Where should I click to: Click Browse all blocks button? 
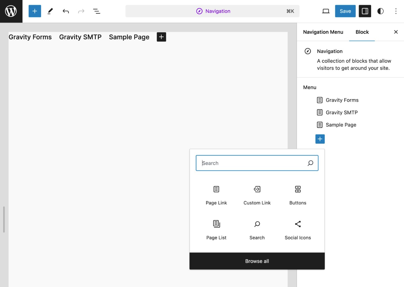point(257,261)
